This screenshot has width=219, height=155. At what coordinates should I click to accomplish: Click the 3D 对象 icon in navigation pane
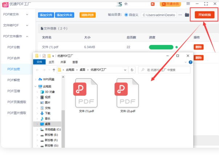pyautogui.click(x=42, y=92)
